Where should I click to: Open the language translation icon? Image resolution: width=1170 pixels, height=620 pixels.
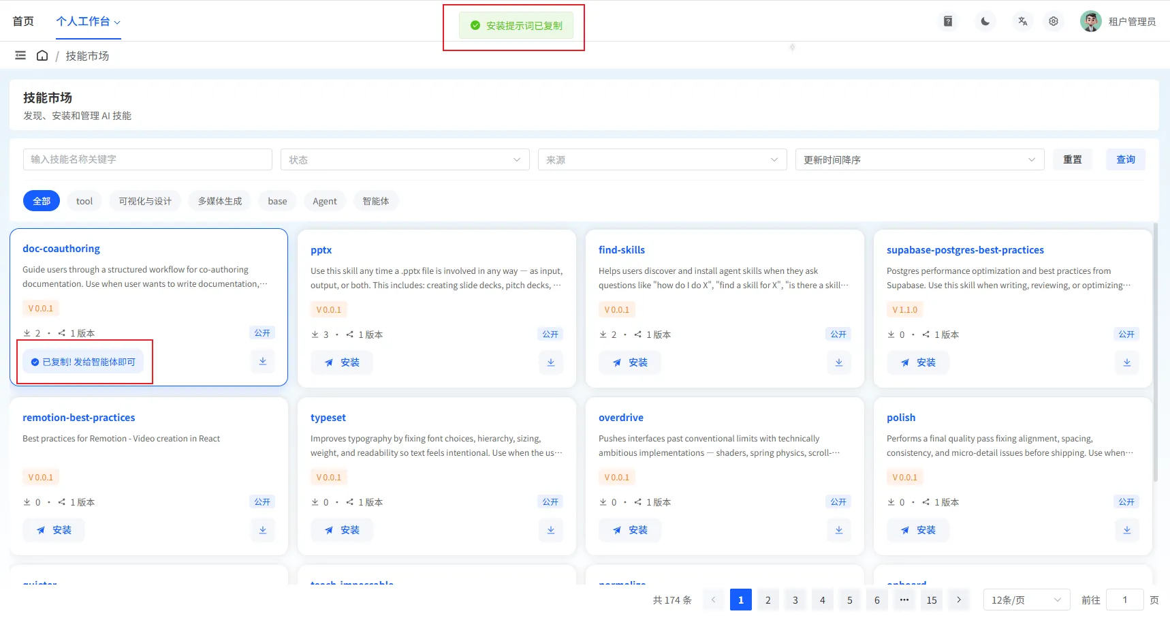[x=1023, y=21]
